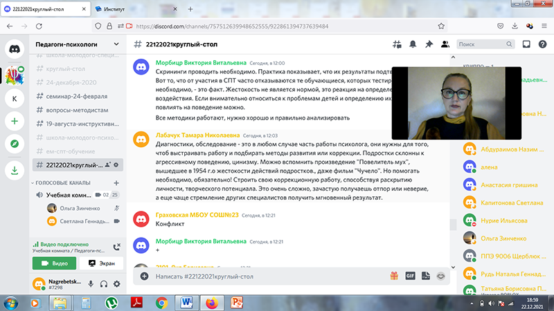
Task: Open help question mark icon
Action: click(542, 44)
